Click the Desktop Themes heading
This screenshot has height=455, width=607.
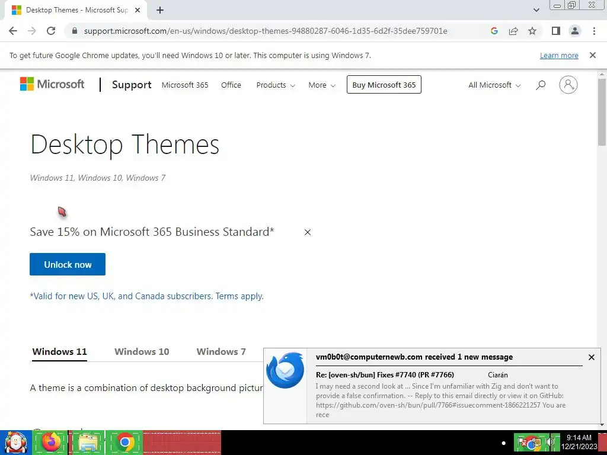(x=124, y=145)
